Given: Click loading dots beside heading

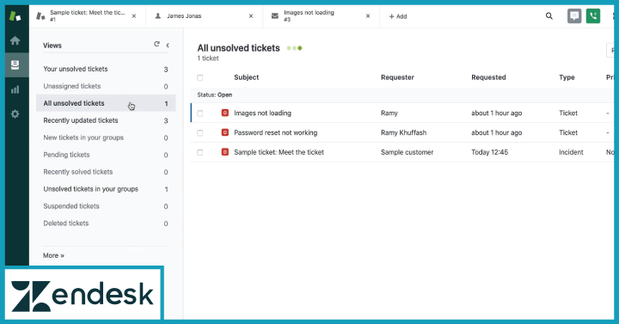Looking at the screenshot, I should tap(295, 48).
